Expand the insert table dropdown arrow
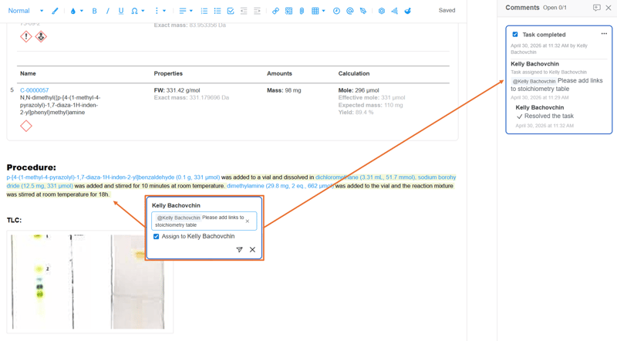The width and height of the screenshot is (617, 341). tap(323, 11)
